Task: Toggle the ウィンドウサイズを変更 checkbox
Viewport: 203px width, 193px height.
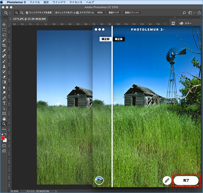Action: point(27,13)
